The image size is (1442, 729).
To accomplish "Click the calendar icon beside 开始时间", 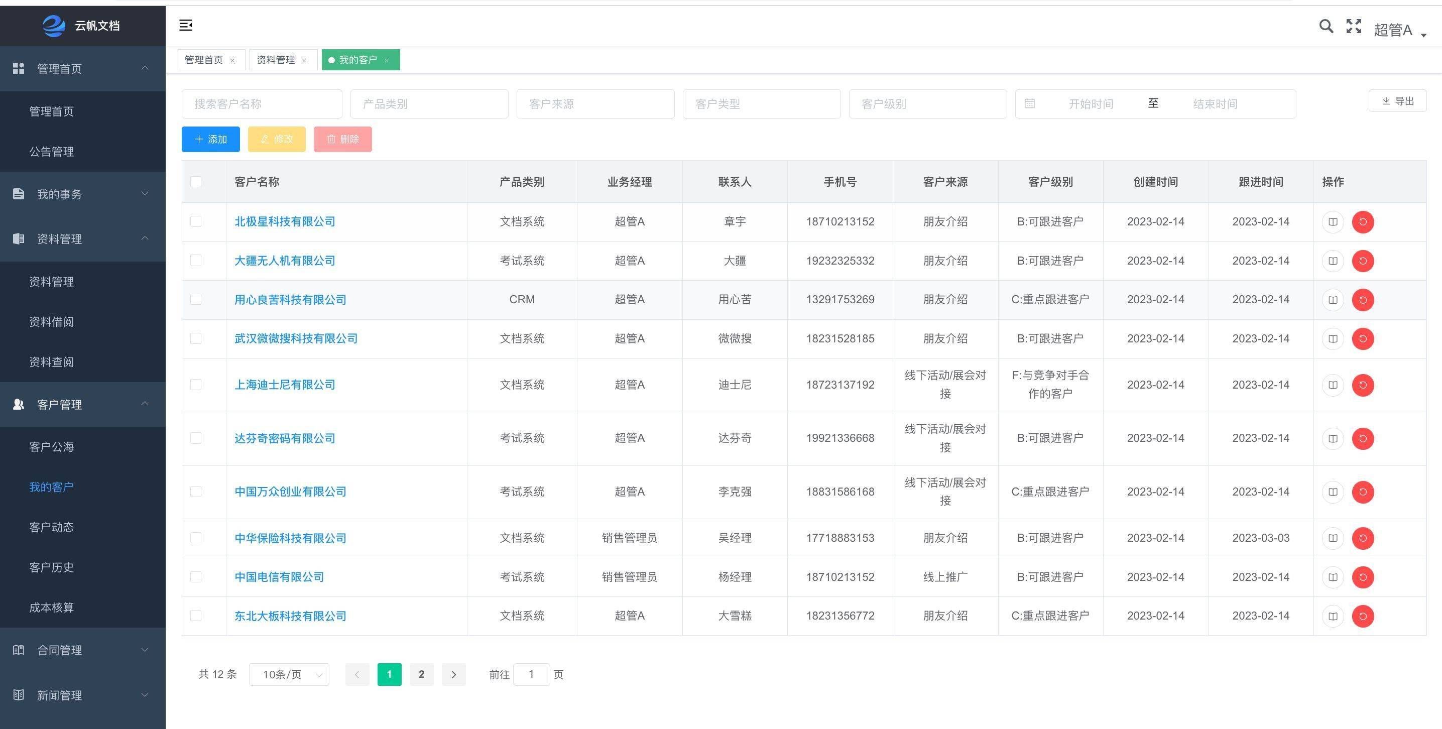I will click(x=1030, y=103).
